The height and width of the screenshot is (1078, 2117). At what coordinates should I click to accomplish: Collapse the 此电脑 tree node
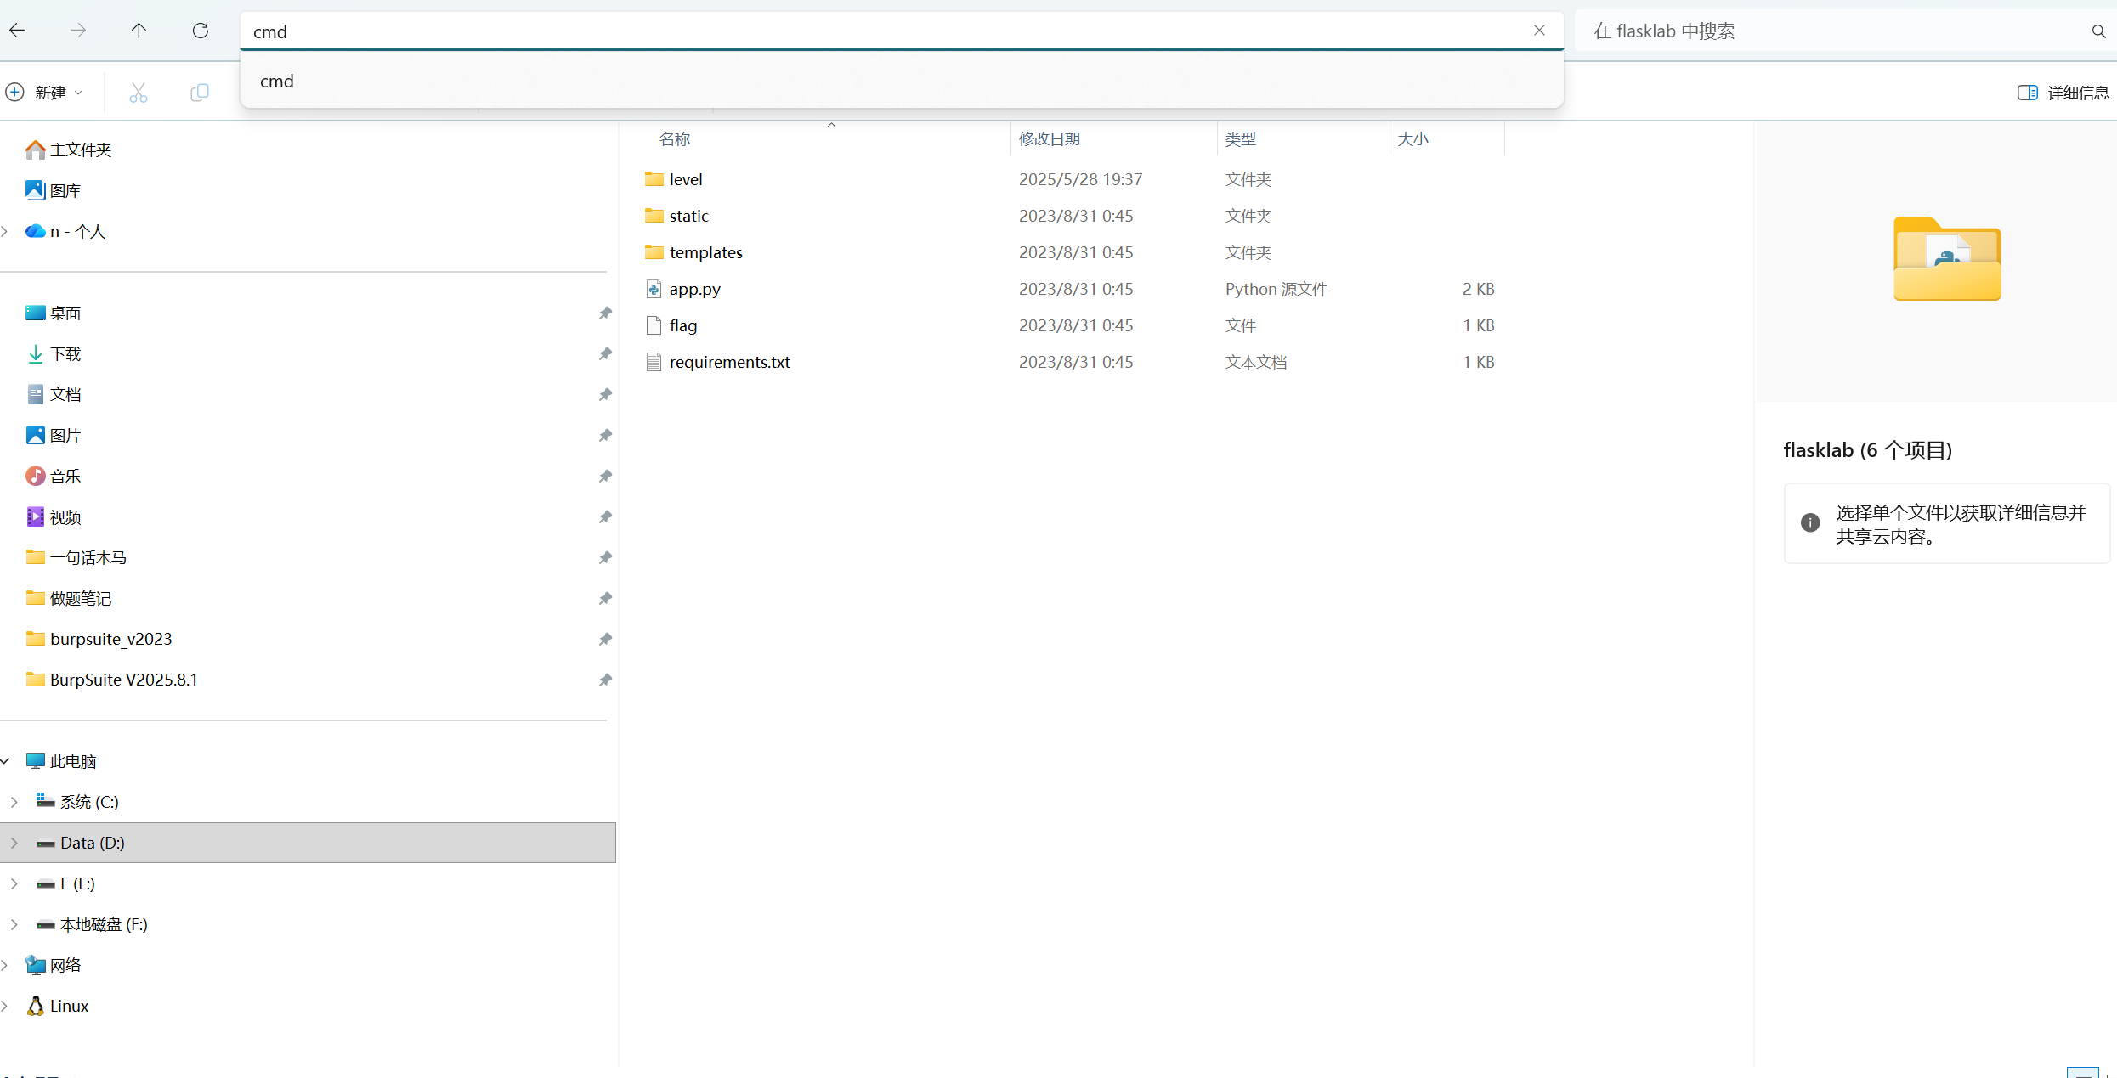[5, 761]
